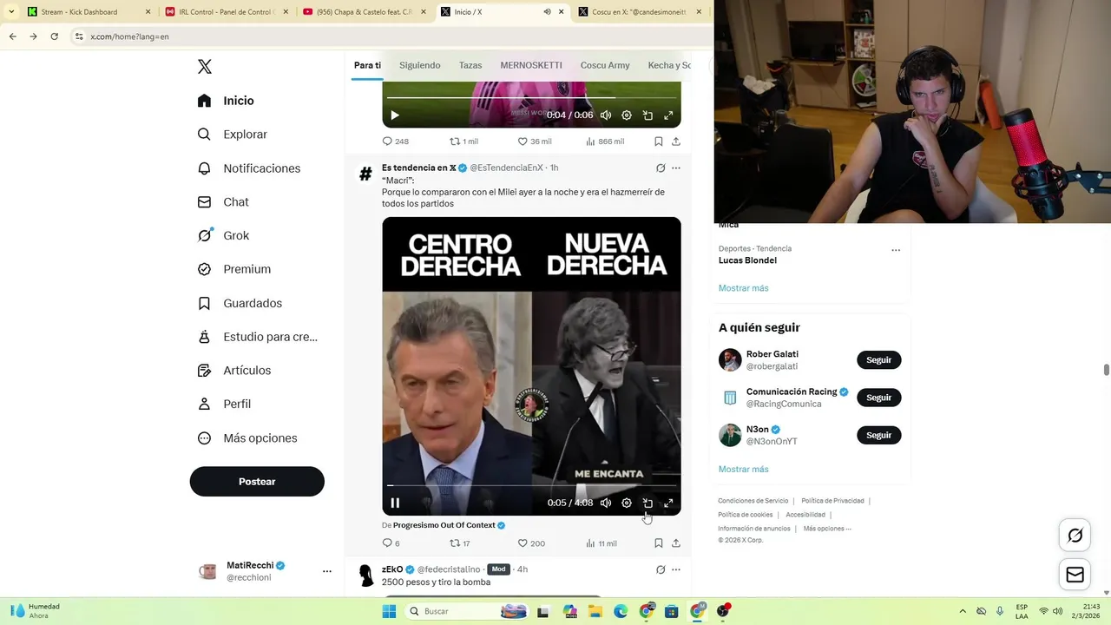Image resolution: width=1111 pixels, height=625 pixels.
Task: Click the Estudio para creadores icon
Action: (204, 337)
